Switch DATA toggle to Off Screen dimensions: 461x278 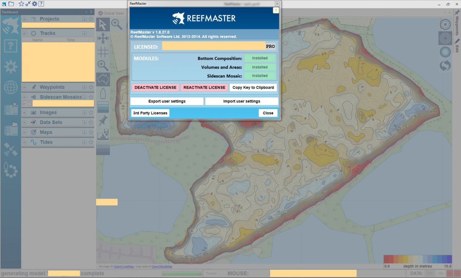(x=430, y=273)
